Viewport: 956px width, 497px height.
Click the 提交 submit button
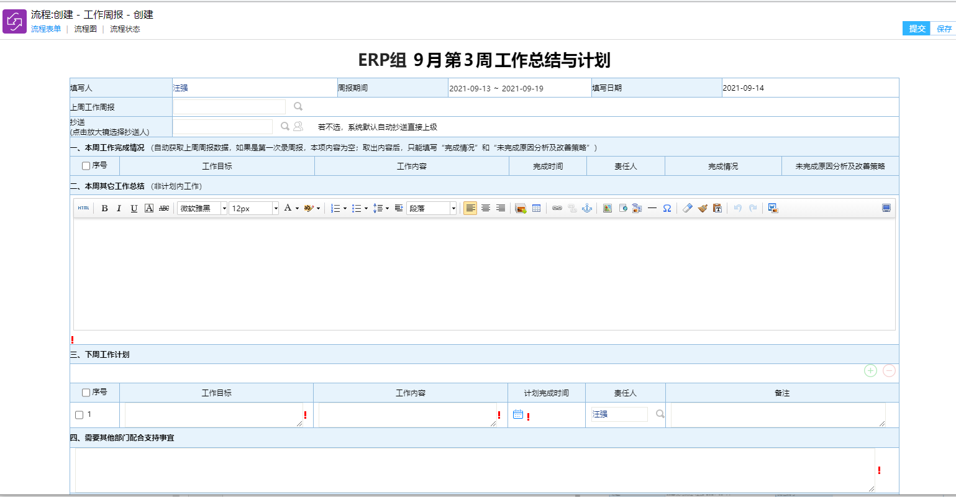[x=916, y=29]
